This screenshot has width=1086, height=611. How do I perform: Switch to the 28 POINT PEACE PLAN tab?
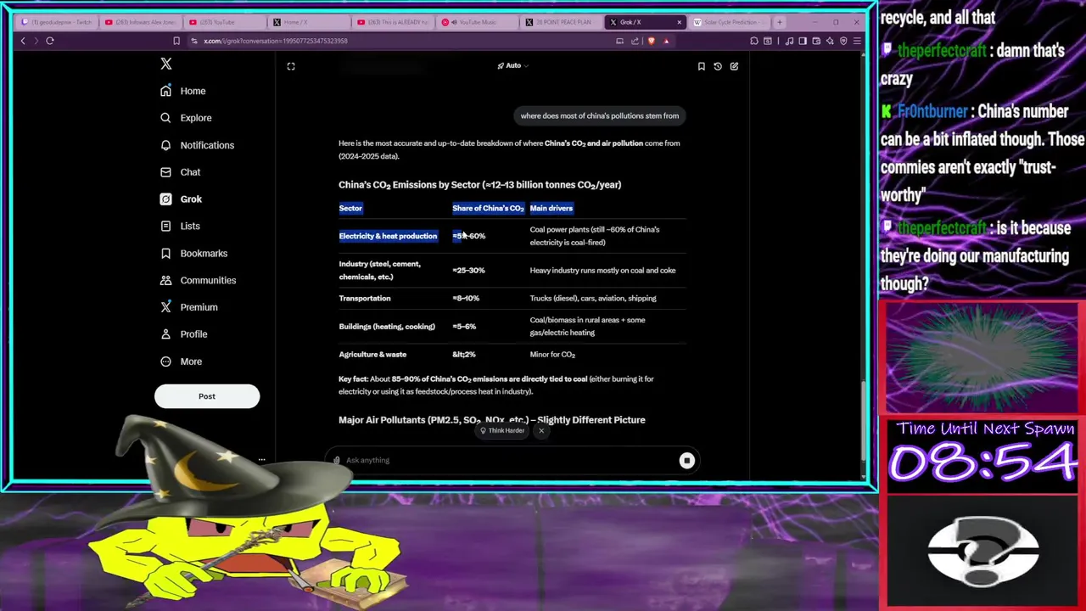[560, 22]
